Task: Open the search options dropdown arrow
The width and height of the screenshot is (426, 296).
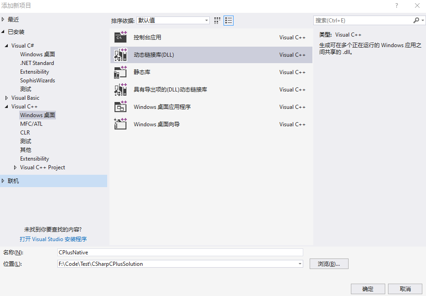Action: (x=422, y=20)
